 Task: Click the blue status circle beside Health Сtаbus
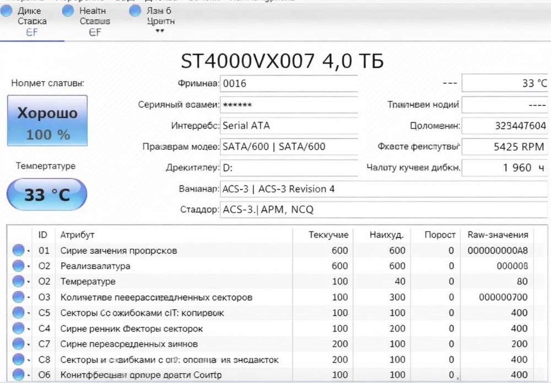click(x=68, y=11)
